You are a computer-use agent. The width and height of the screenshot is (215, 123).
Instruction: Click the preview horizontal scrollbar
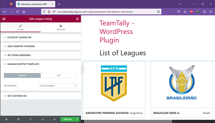[x=128, y=121]
